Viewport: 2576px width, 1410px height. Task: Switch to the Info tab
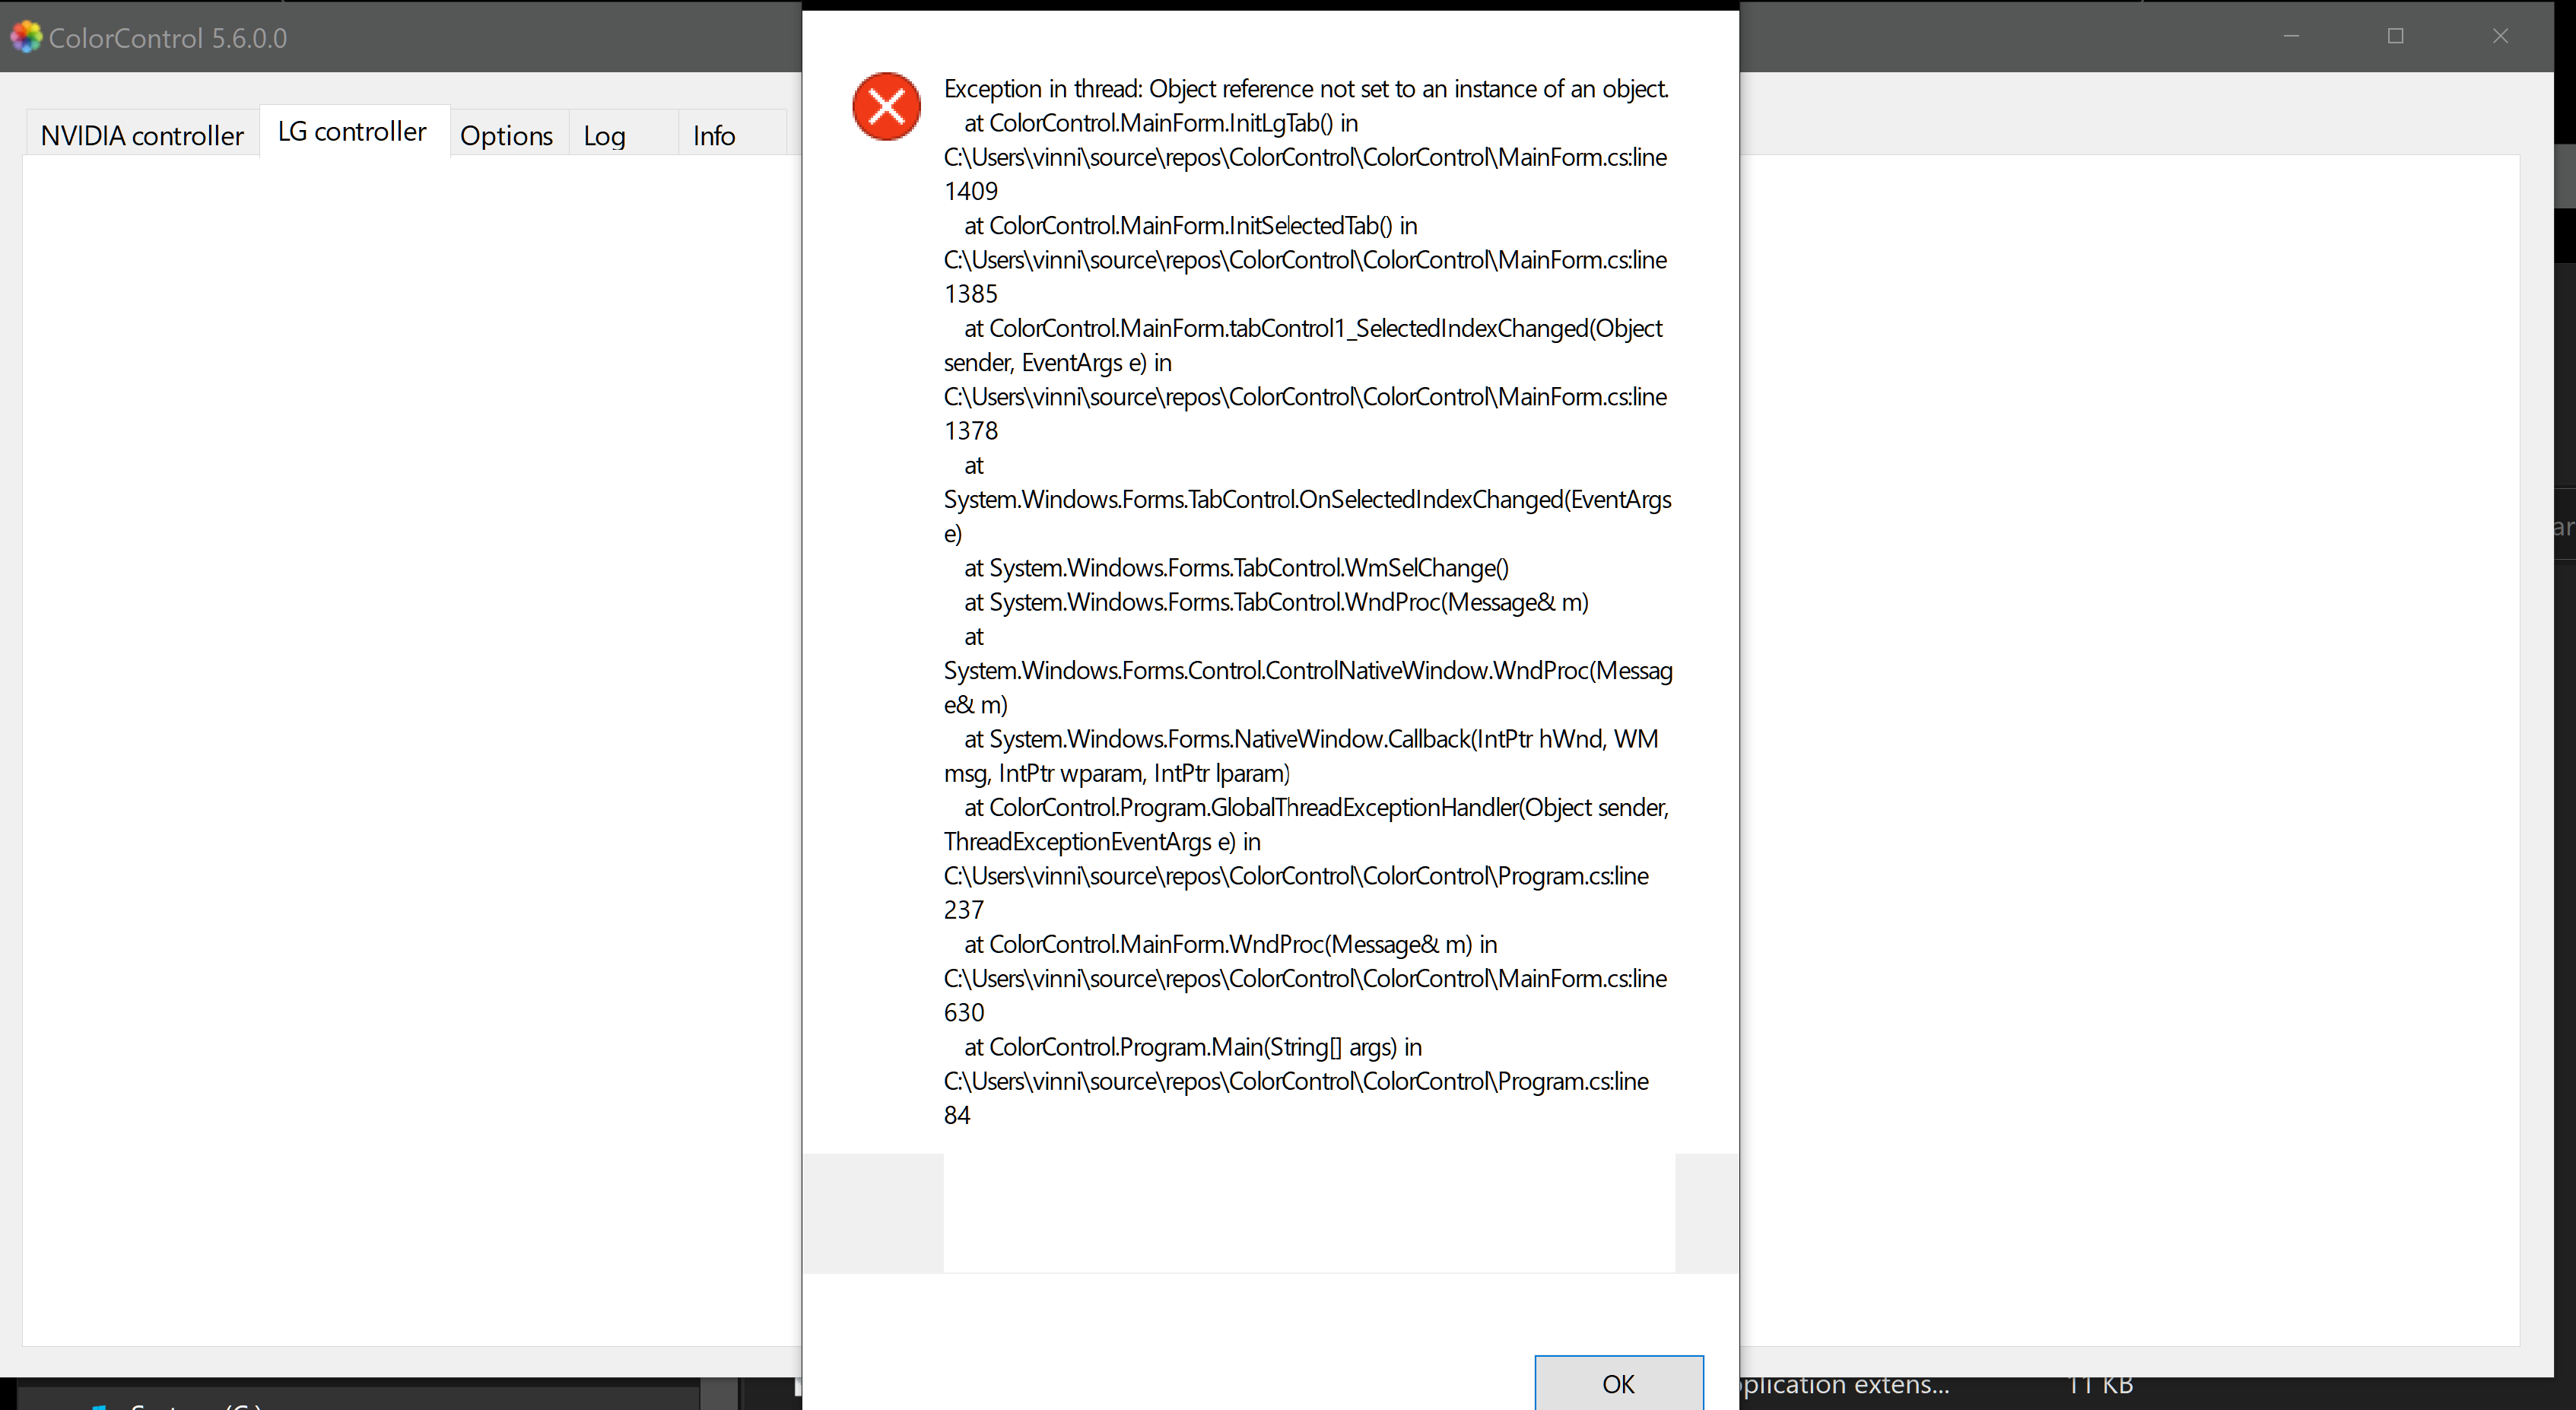coord(712,134)
